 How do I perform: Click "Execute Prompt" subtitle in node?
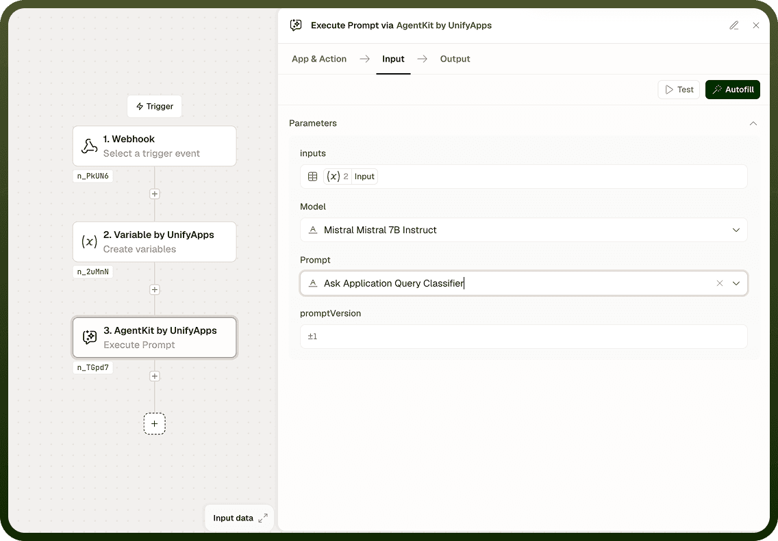tap(139, 345)
